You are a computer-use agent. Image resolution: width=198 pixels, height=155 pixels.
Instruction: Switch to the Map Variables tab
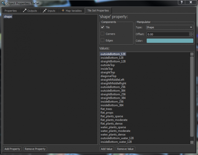pyautogui.click(x=72, y=11)
